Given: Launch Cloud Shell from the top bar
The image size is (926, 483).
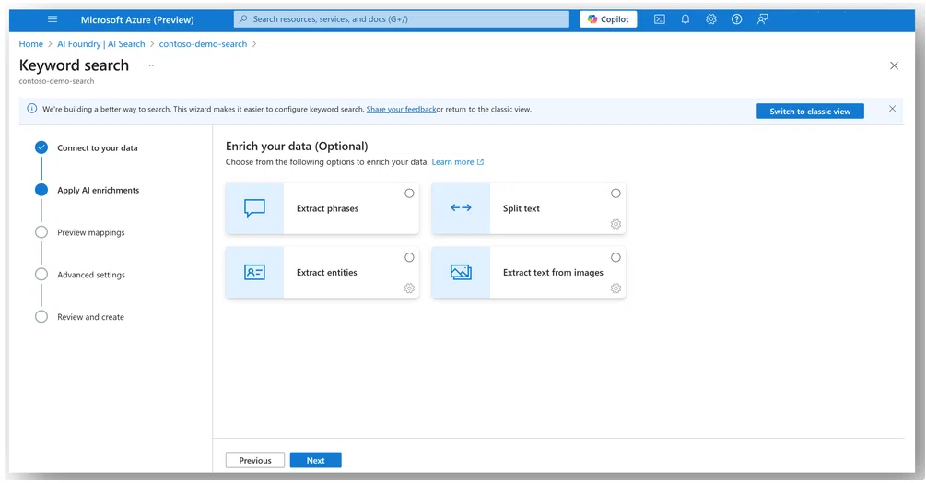Looking at the screenshot, I should [x=660, y=18].
